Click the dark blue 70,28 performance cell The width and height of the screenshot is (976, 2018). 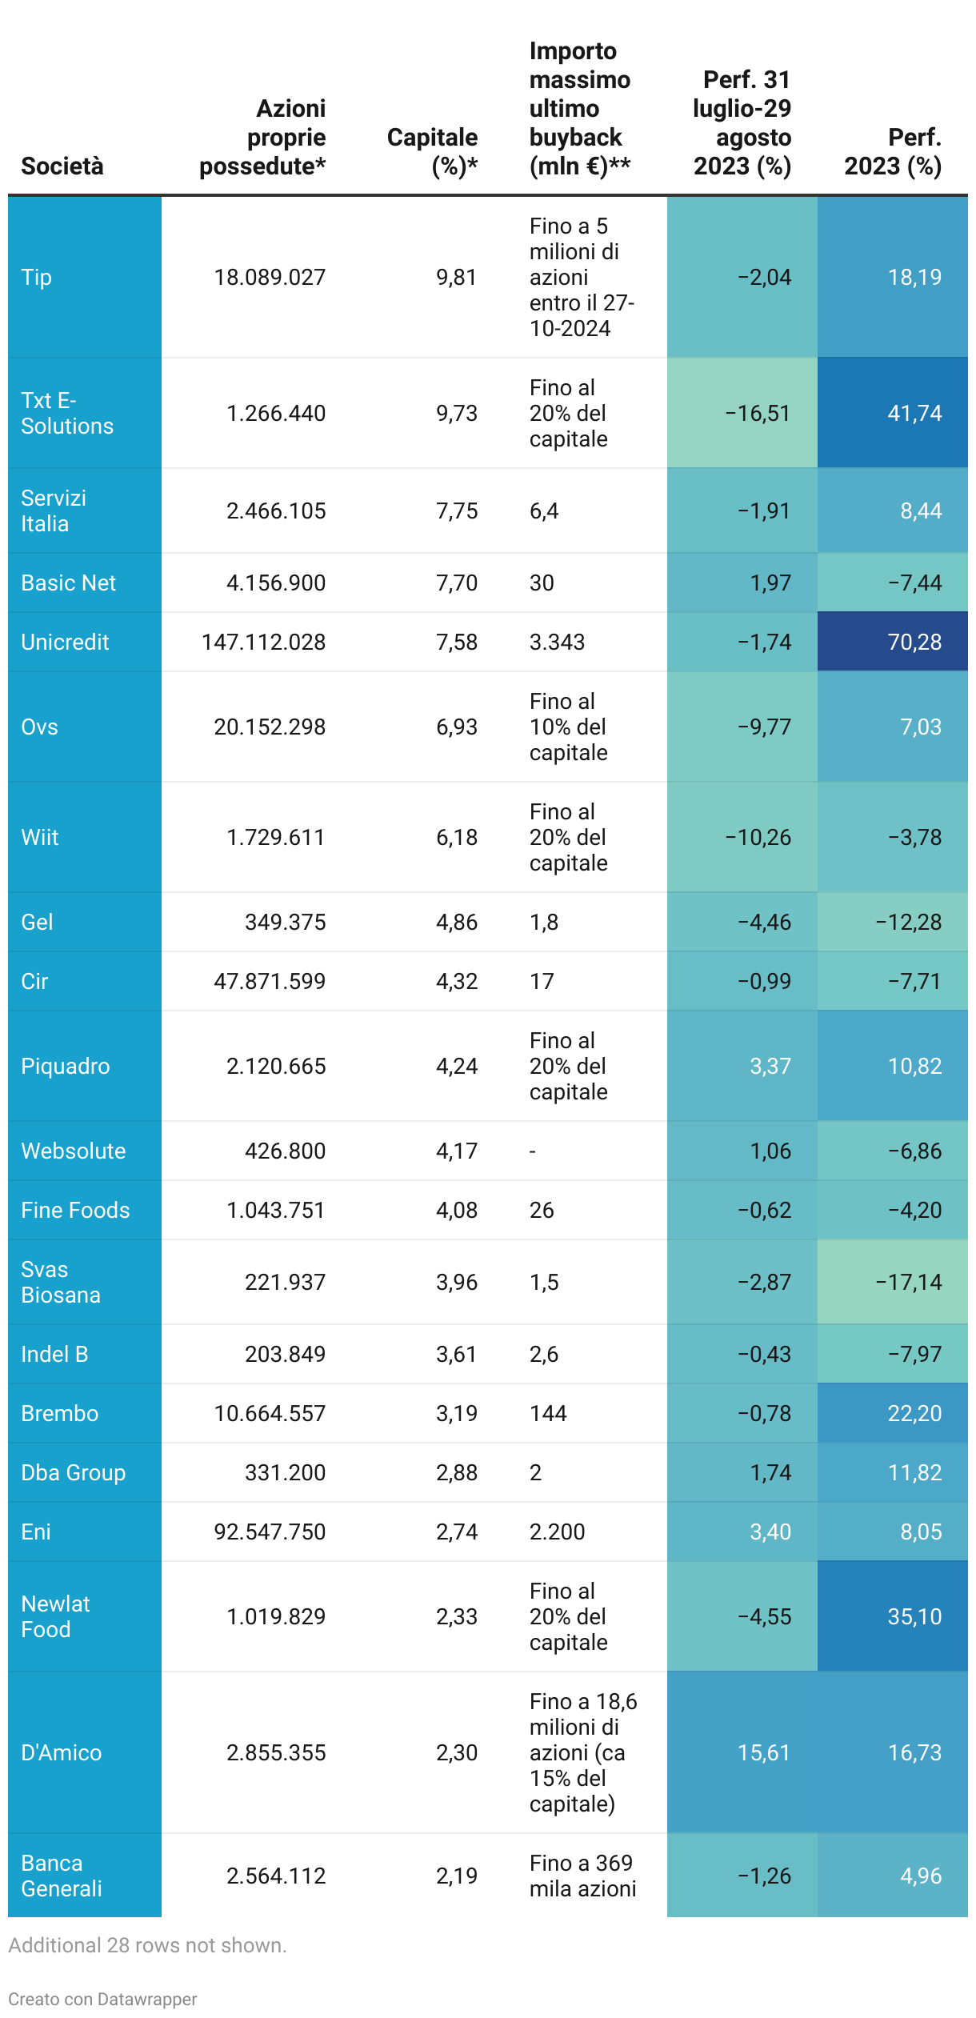click(x=914, y=642)
